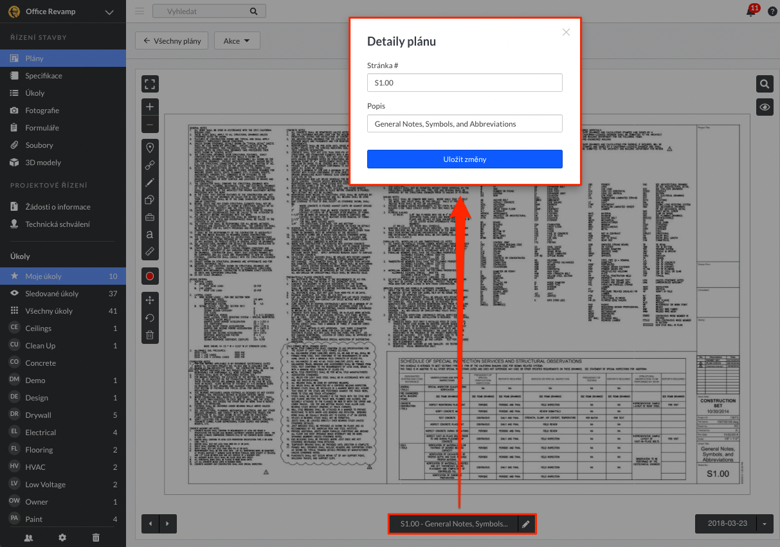The height and width of the screenshot is (547, 780).
Task: Select Všechny úkoly task list
Action: pyautogui.click(x=63, y=310)
